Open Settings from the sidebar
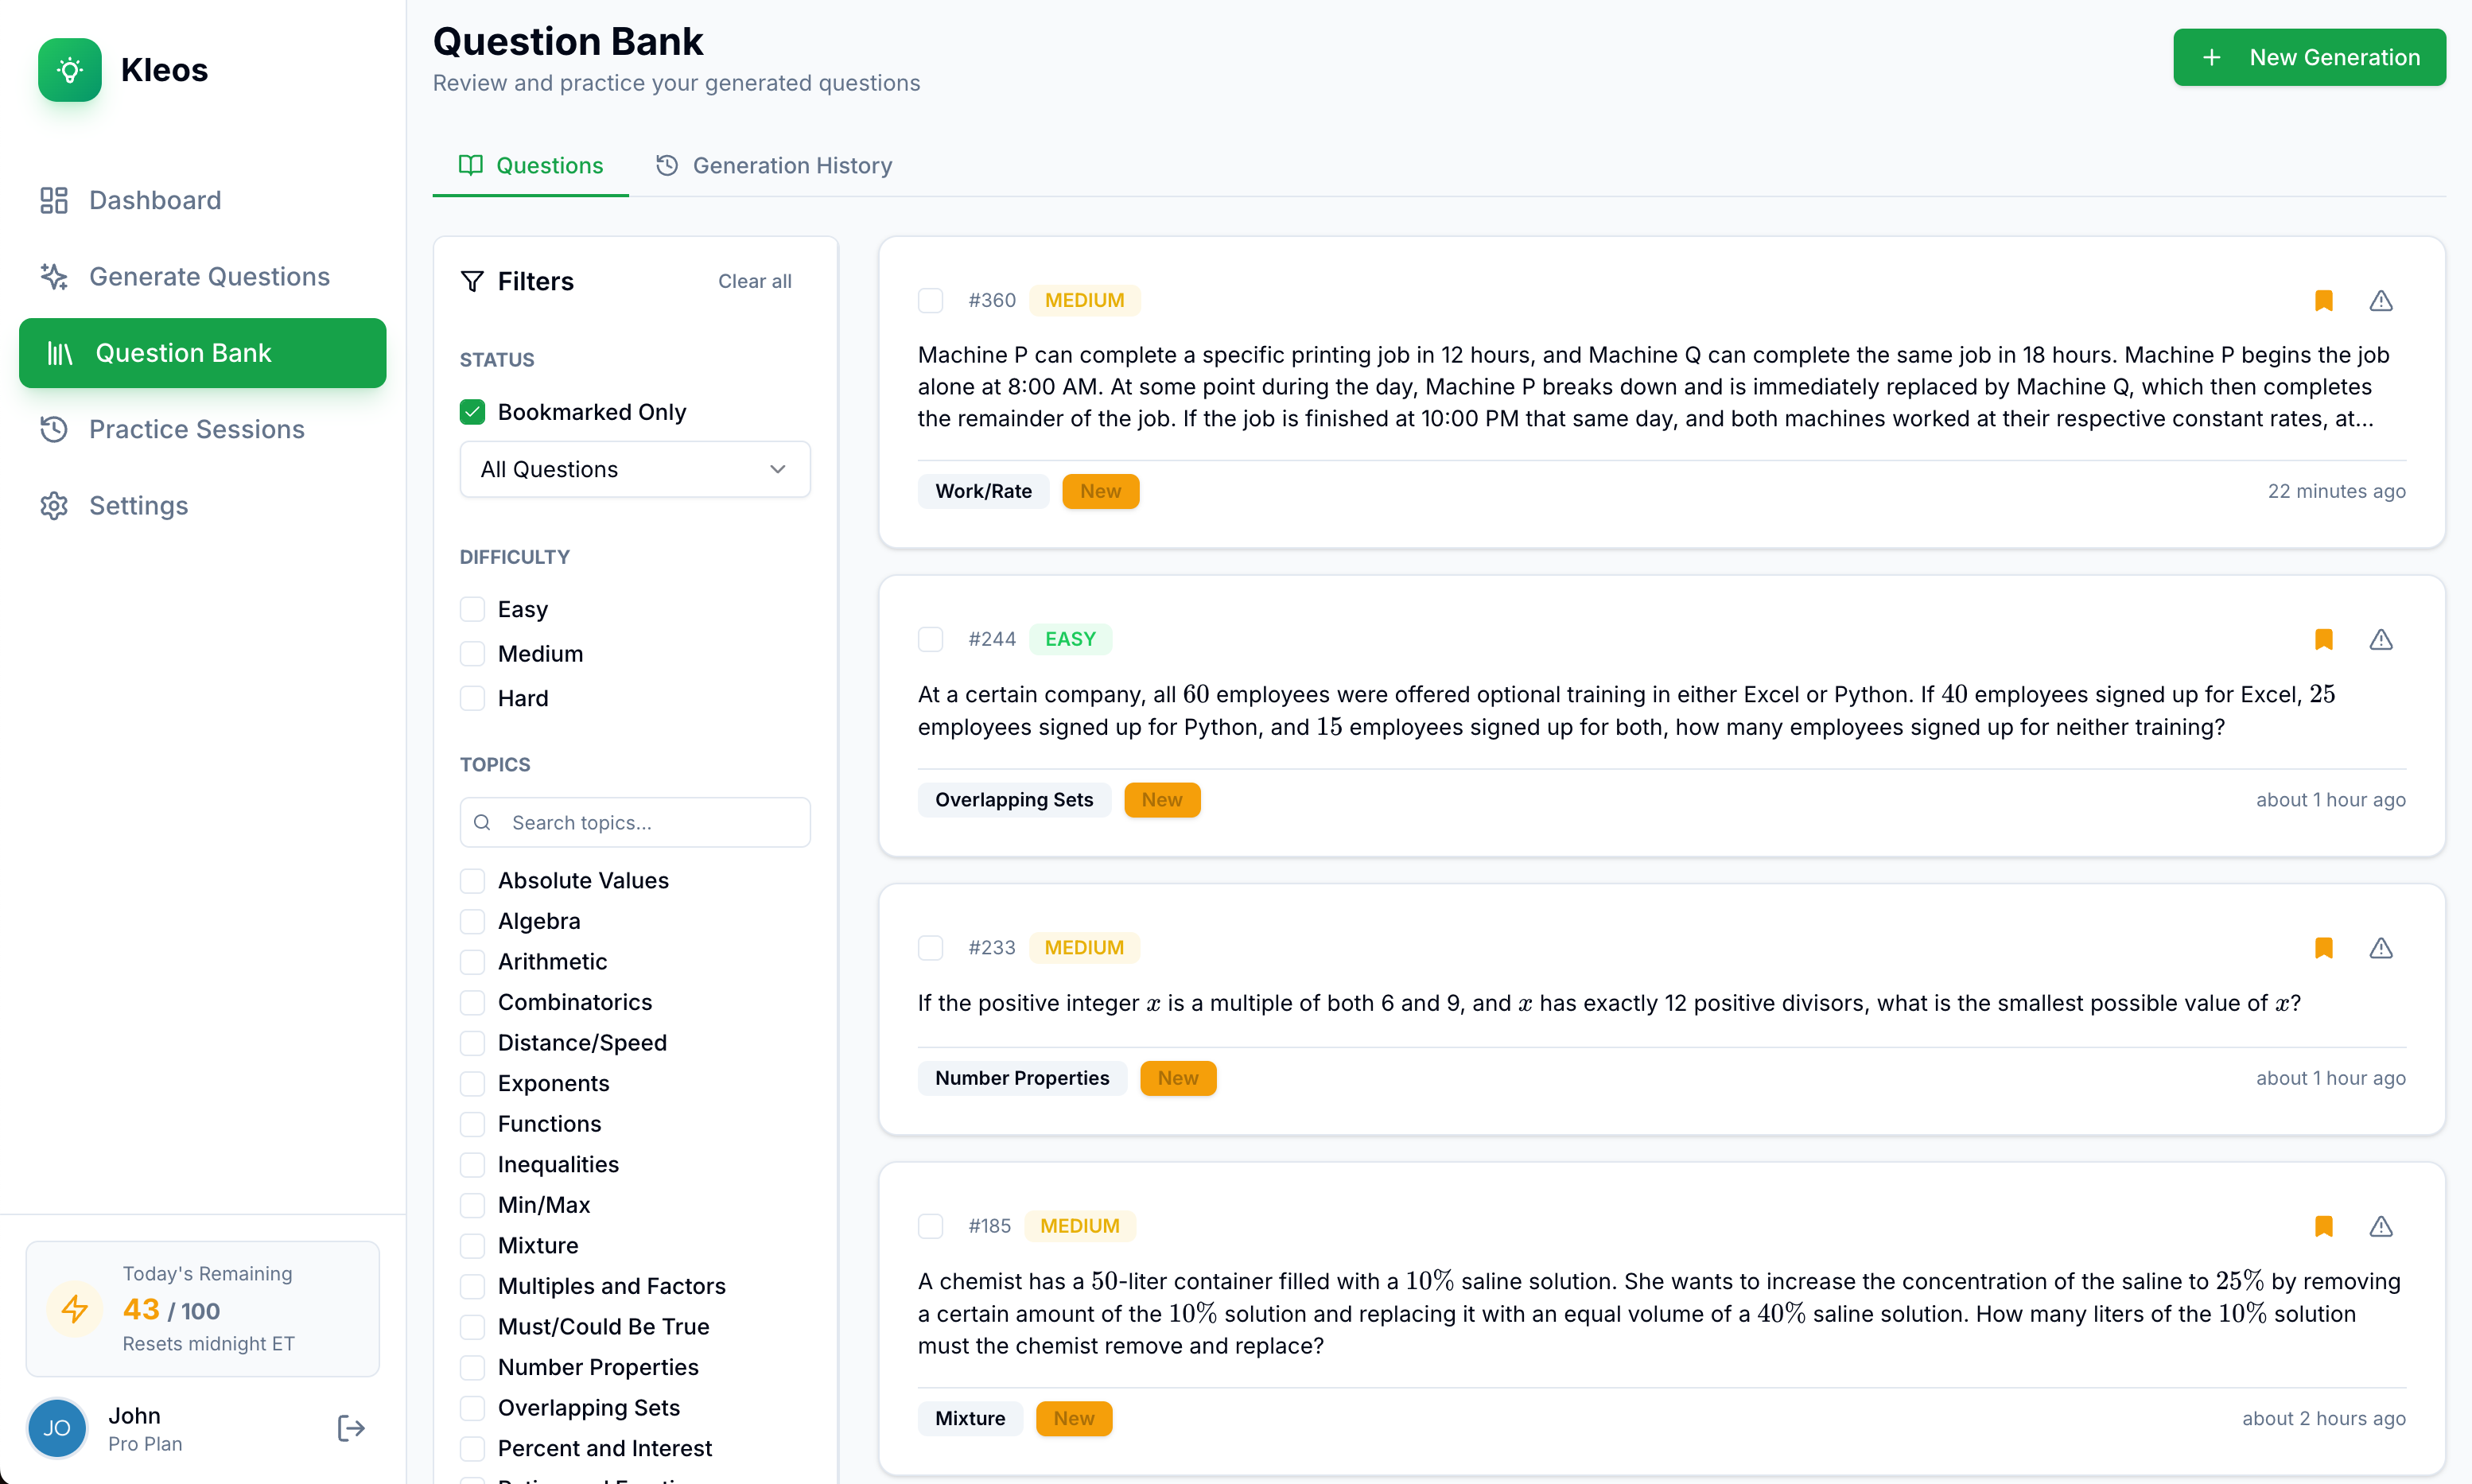The height and width of the screenshot is (1484, 2472). click(138, 506)
